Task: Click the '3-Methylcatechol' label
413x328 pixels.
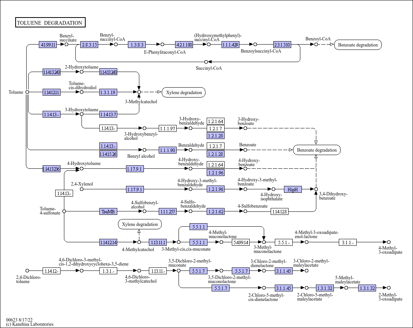Action: pyautogui.click(x=141, y=102)
